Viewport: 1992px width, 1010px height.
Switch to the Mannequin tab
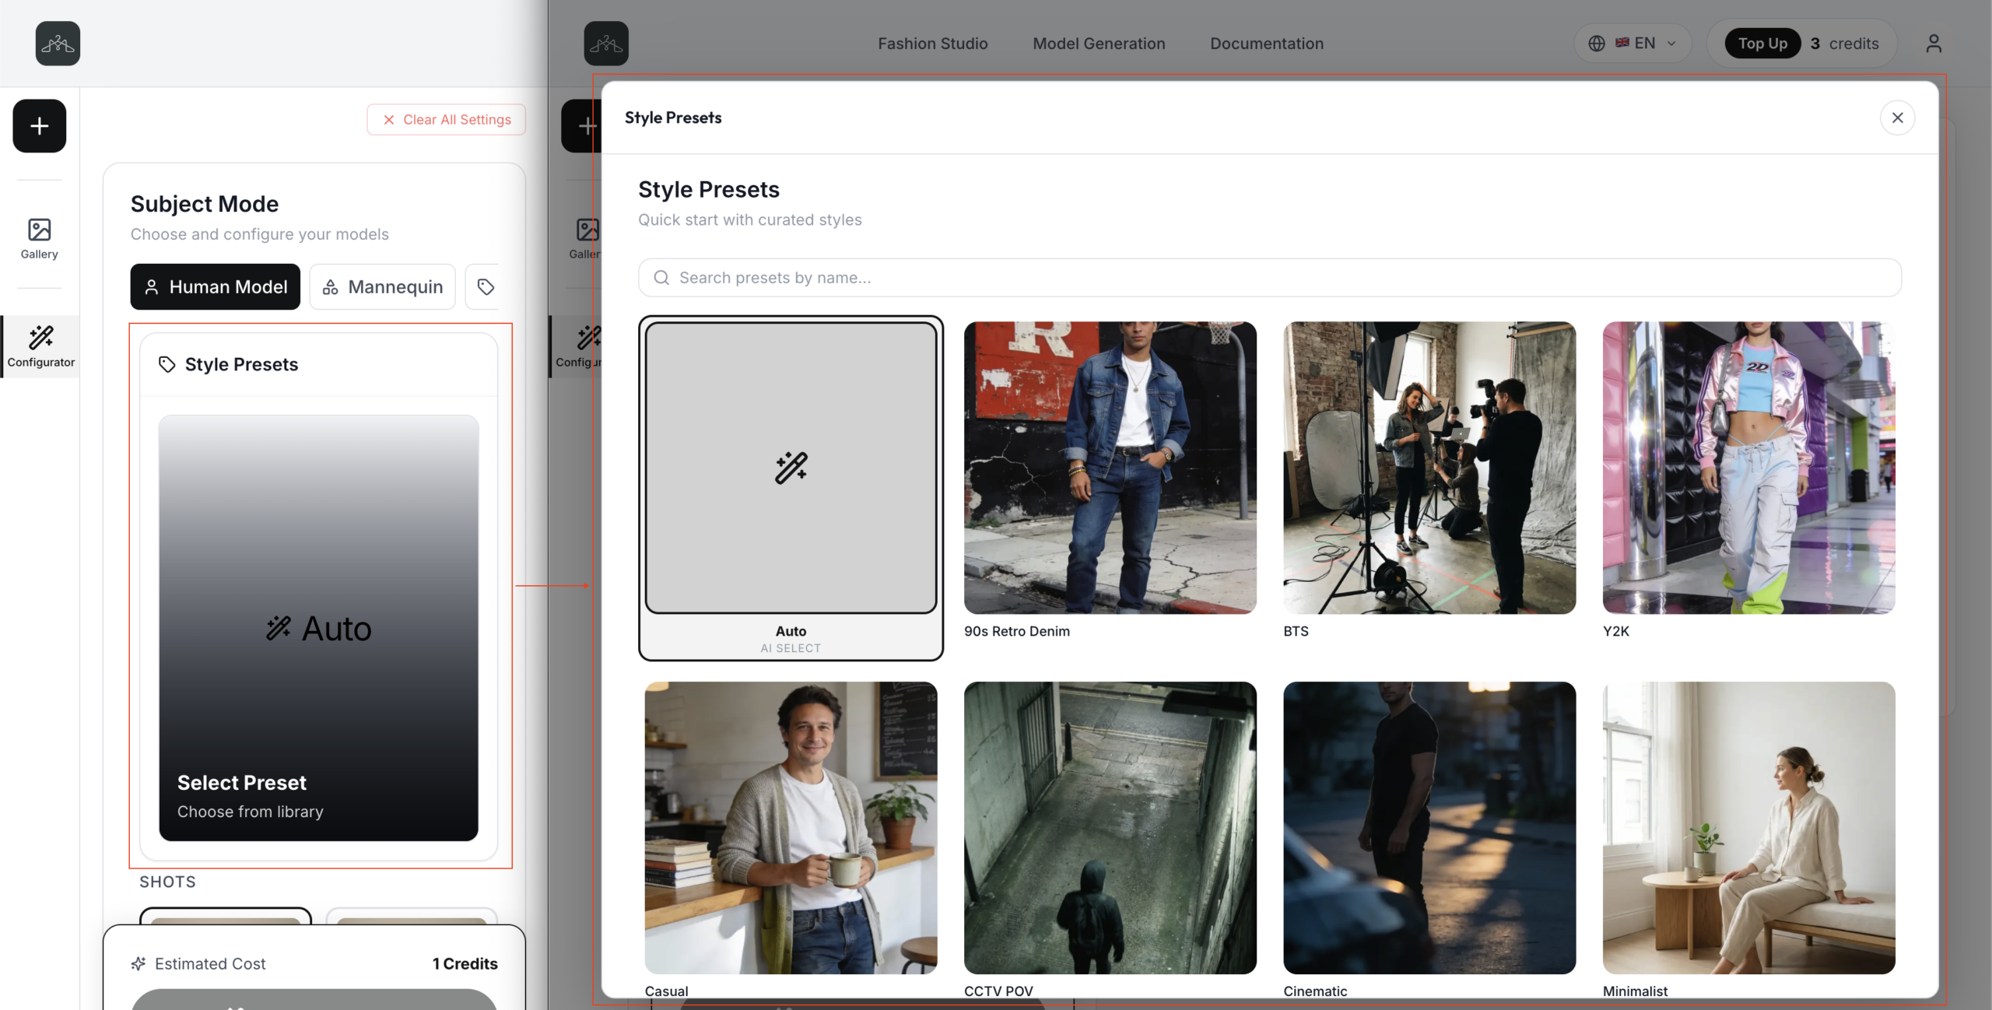(x=383, y=287)
